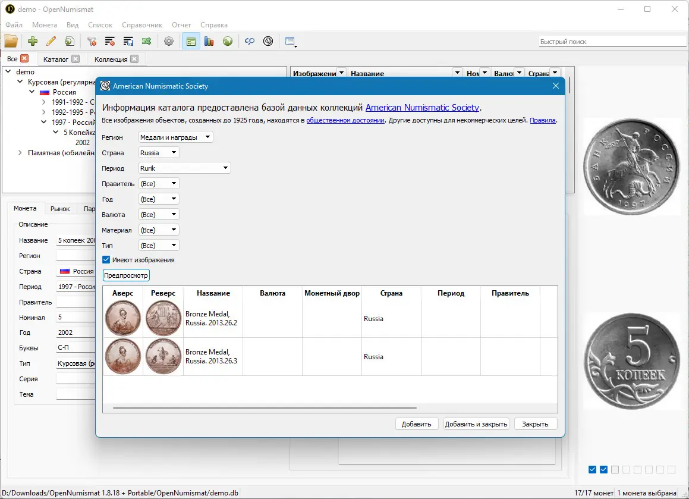Open the Список menu
Screen dimensions: 689x499
(x=100, y=24)
